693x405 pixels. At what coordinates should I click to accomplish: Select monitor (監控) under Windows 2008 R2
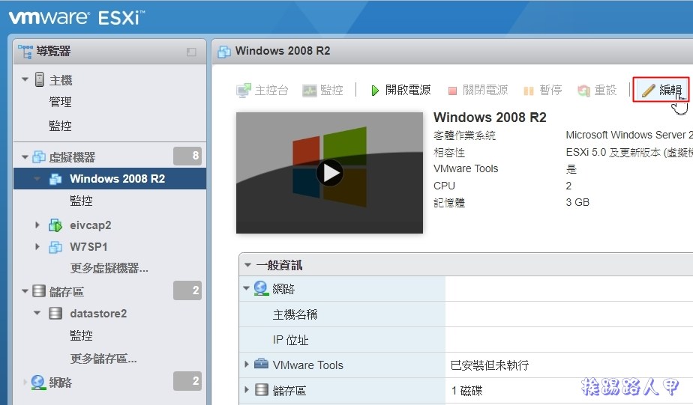[81, 201]
